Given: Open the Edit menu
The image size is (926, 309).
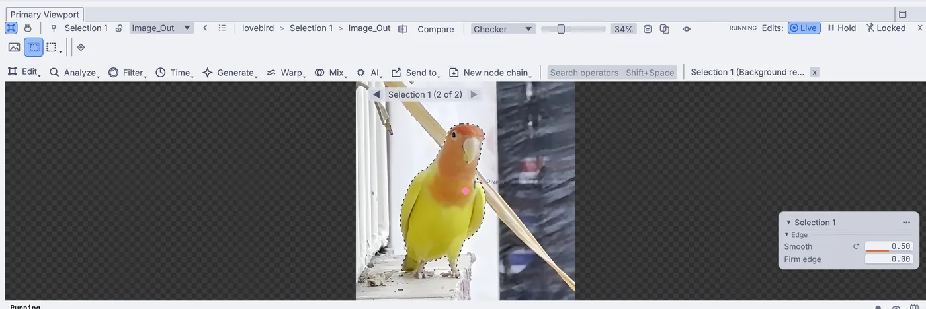Looking at the screenshot, I should click(24, 72).
